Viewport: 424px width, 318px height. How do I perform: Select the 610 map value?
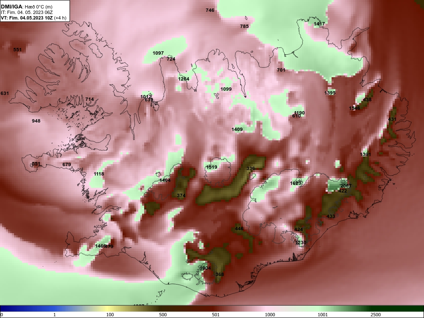point(296,116)
